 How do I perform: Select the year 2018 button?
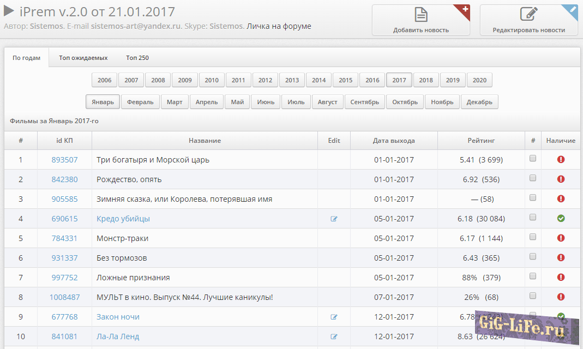coord(426,80)
